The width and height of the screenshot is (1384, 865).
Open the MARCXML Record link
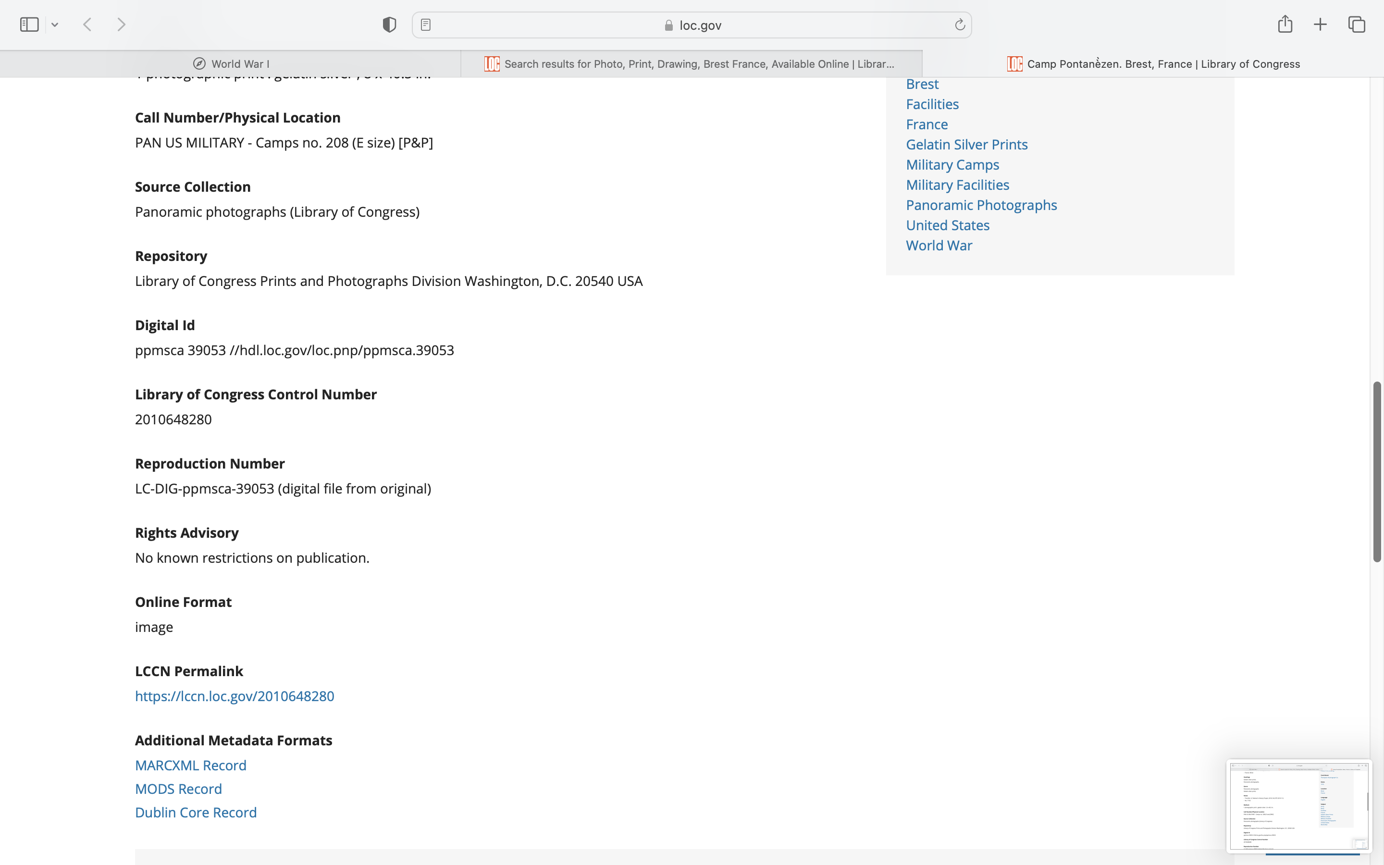(190, 766)
